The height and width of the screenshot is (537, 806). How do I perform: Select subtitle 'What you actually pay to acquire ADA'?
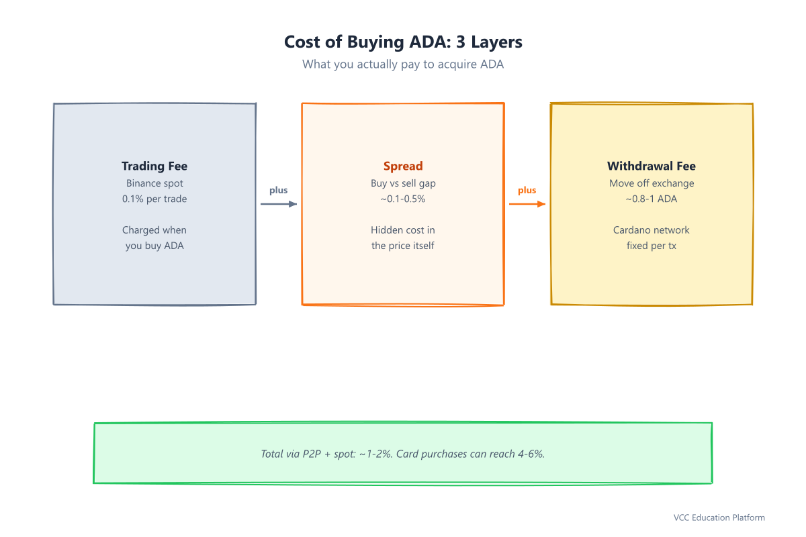[x=403, y=64]
